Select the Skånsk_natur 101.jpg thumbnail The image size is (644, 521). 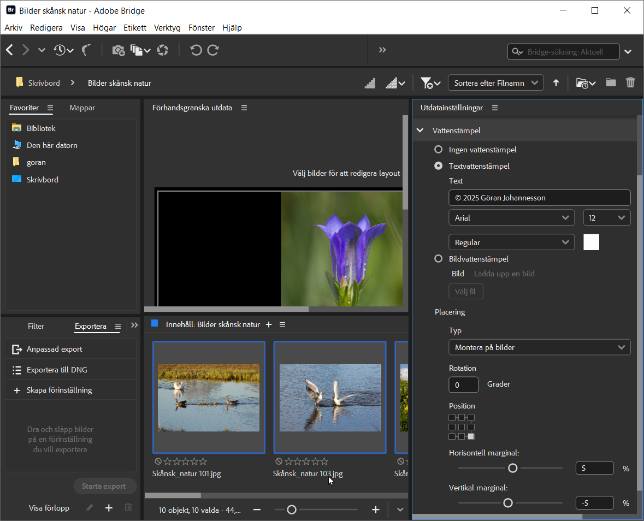209,397
